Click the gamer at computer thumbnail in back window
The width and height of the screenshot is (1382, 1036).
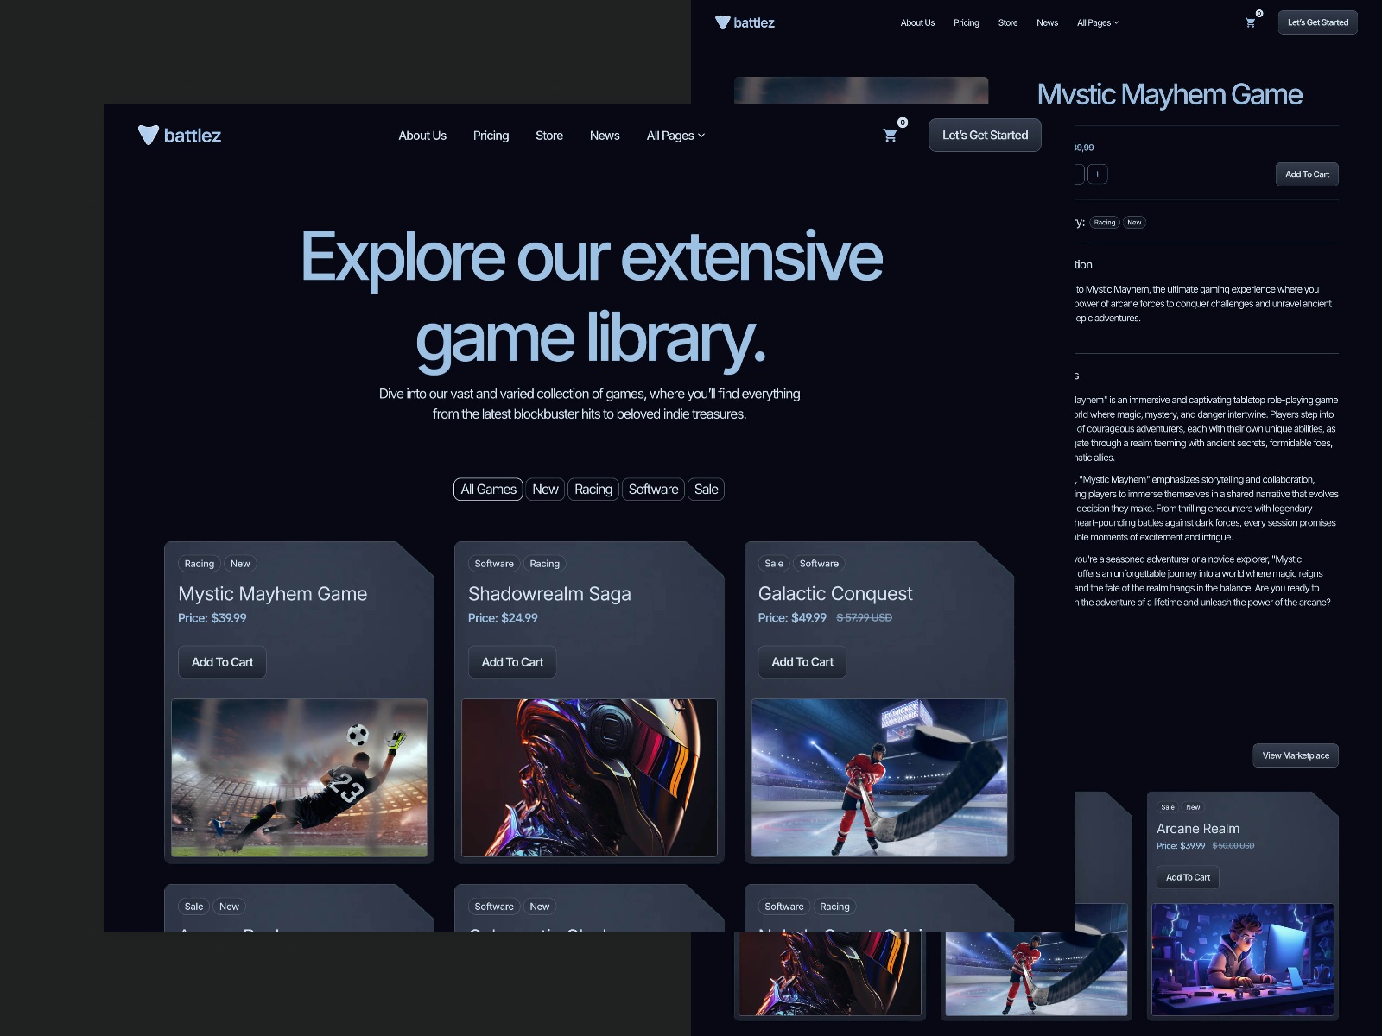pos(1243,959)
